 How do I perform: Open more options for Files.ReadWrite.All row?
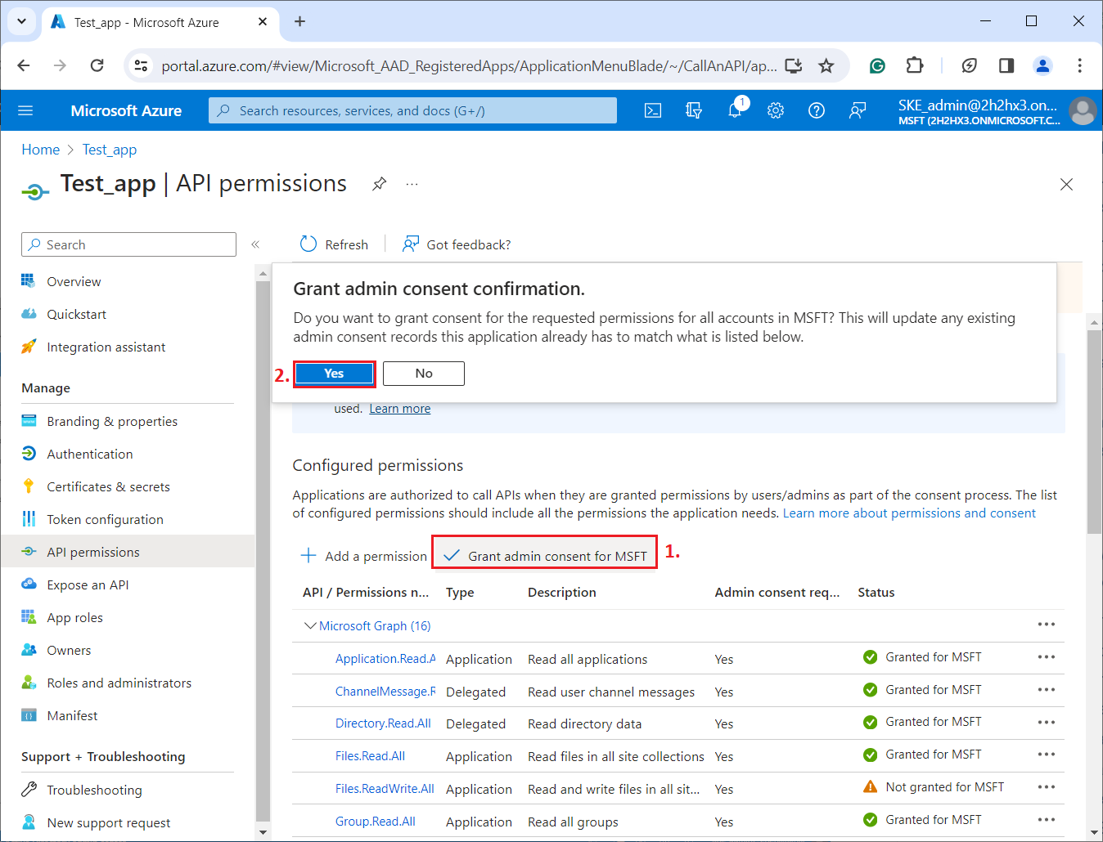1046,787
